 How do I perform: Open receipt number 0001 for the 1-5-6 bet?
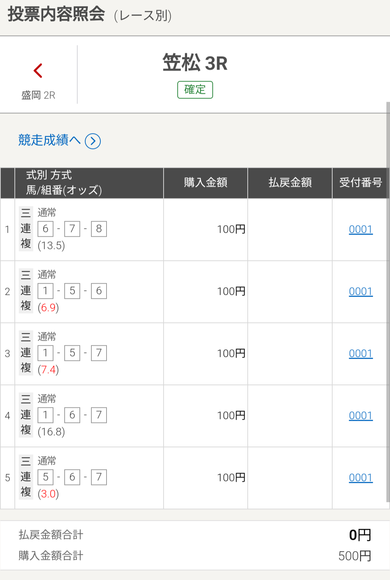(360, 291)
